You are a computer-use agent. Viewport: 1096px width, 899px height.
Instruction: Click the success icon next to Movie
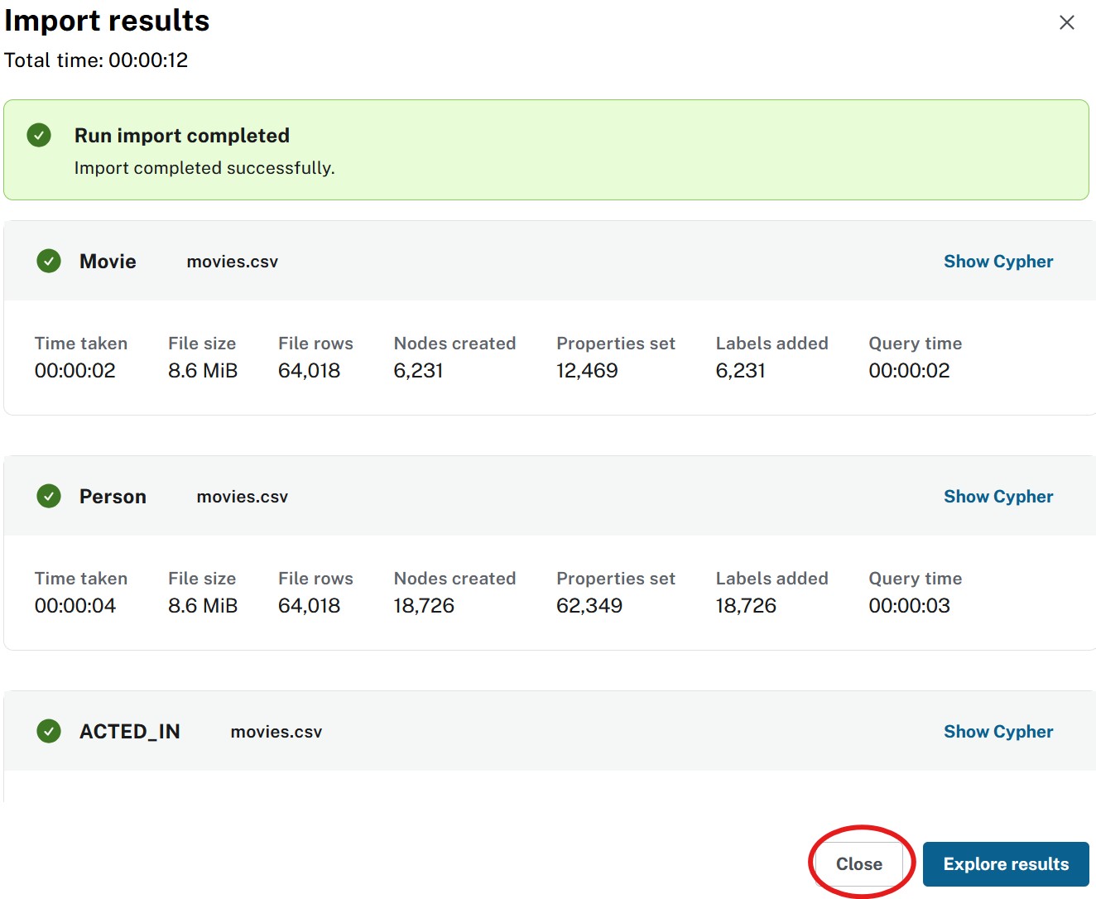[x=49, y=261]
